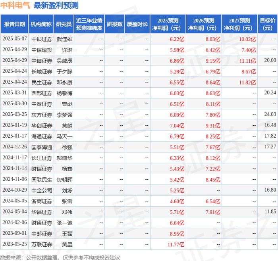Select institution 华福证券
This screenshot has height=261, width=278.
(x=42, y=212)
